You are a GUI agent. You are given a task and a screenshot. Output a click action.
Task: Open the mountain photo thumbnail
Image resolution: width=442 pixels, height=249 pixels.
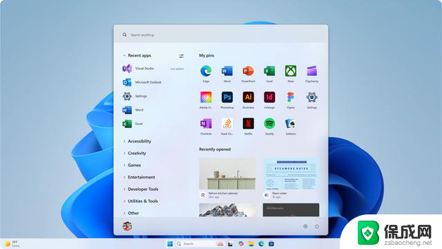(x=227, y=210)
